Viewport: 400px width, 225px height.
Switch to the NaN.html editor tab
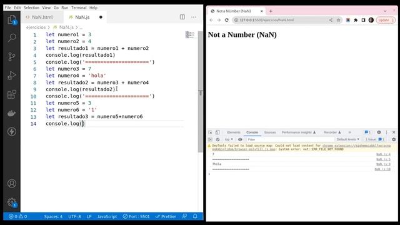pyautogui.click(x=42, y=17)
